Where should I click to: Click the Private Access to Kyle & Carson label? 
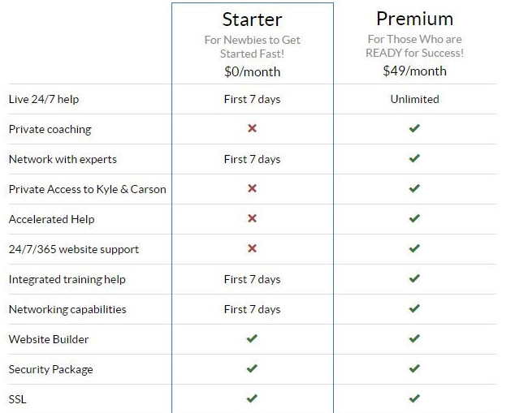point(87,189)
